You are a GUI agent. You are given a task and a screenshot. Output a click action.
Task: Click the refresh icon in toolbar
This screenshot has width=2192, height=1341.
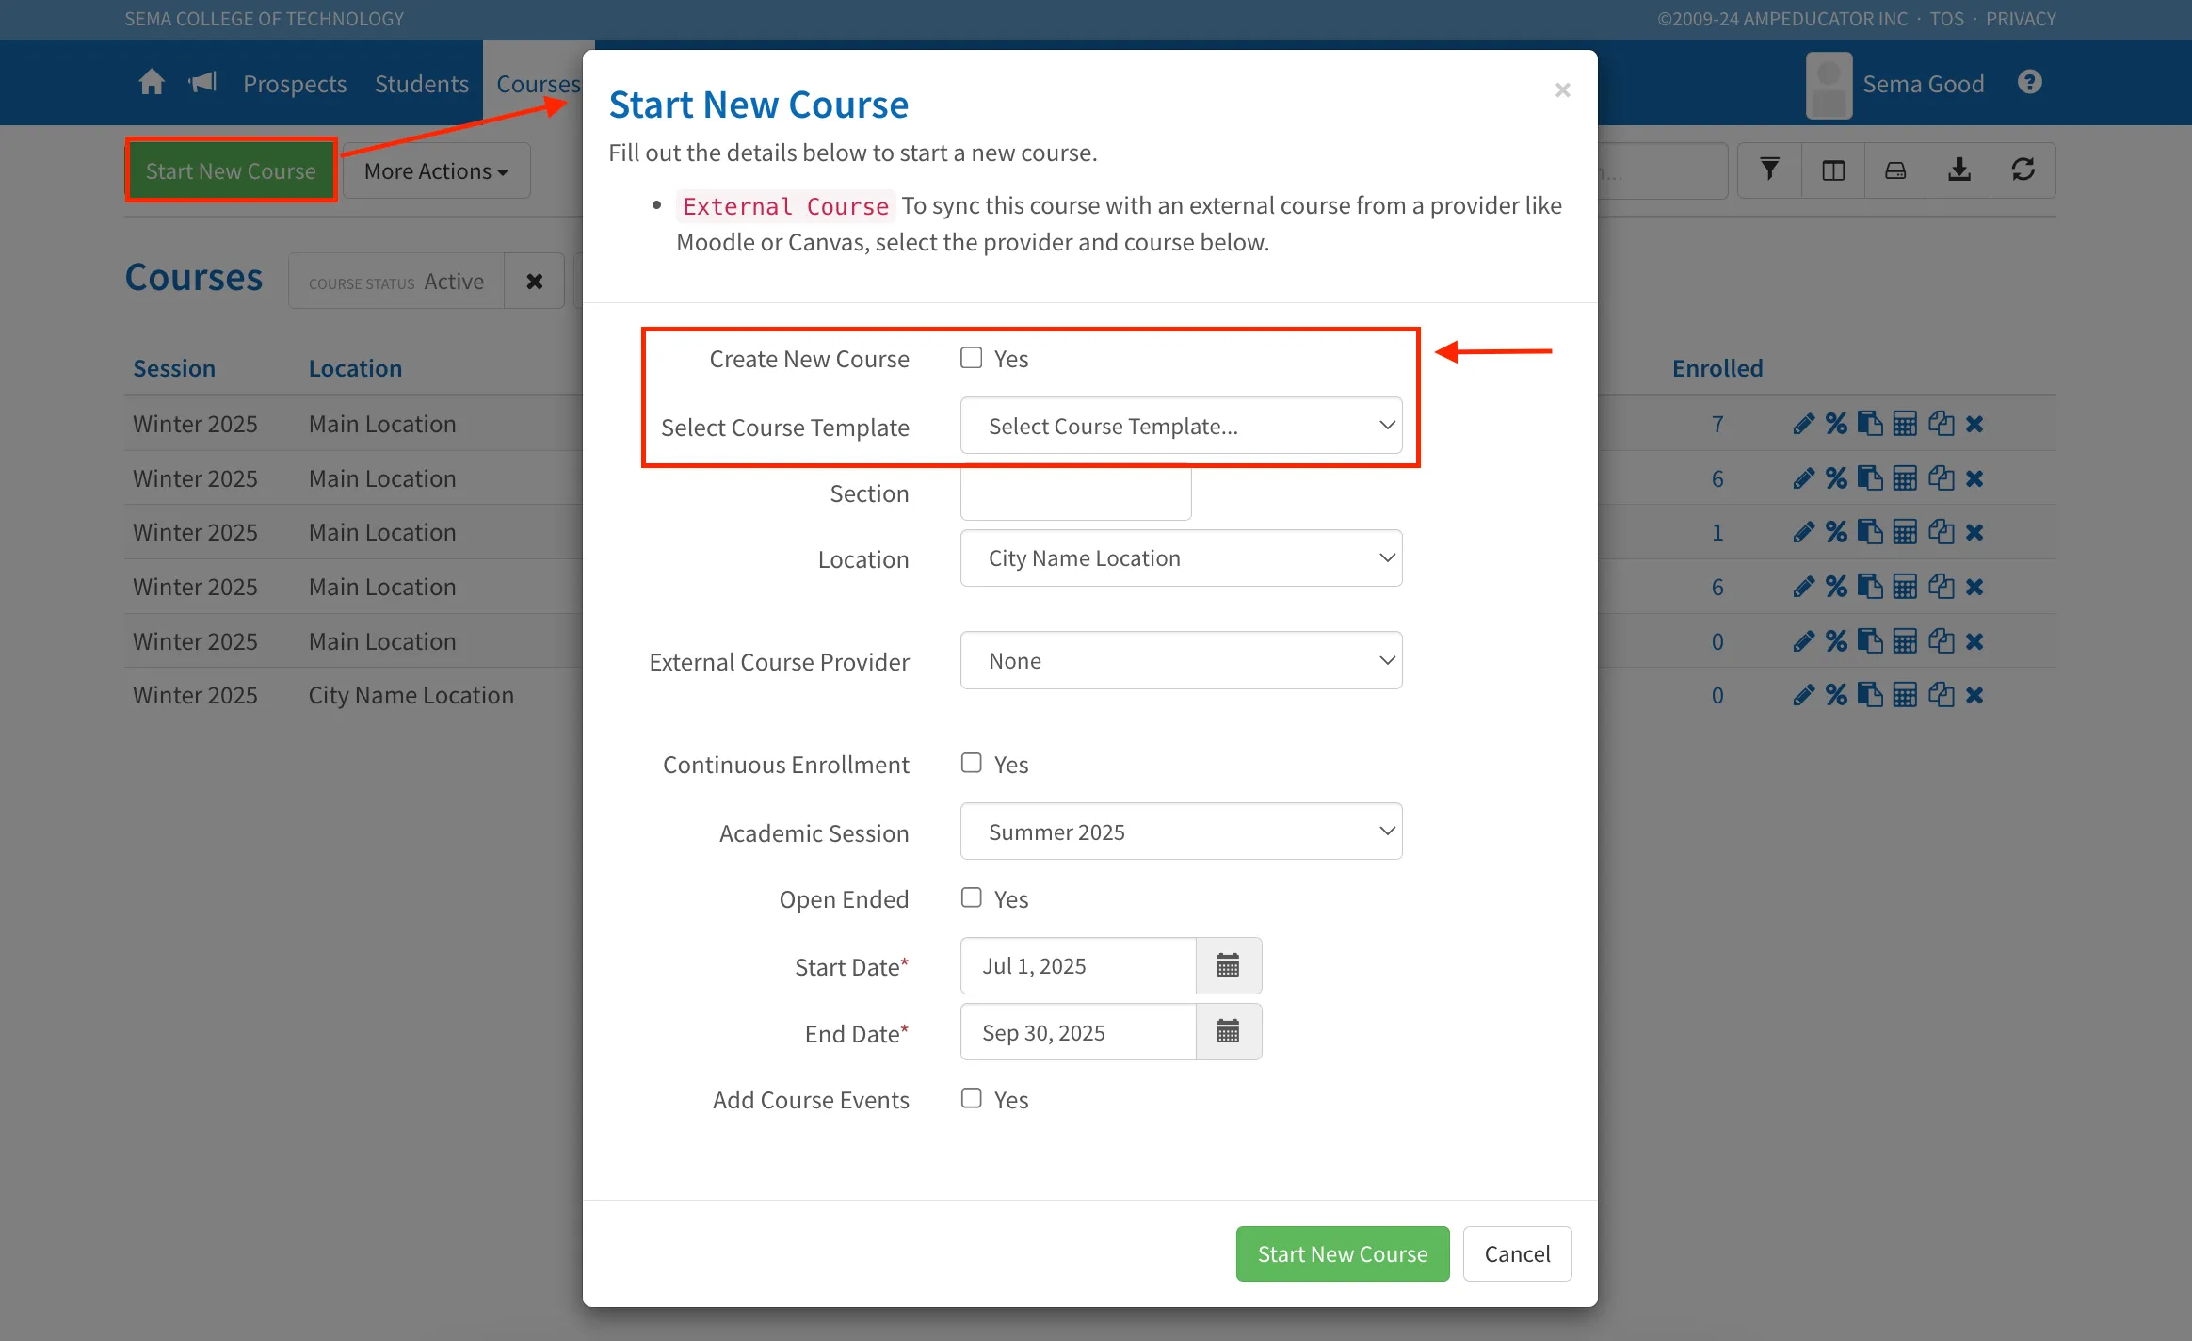(x=2023, y=170)
